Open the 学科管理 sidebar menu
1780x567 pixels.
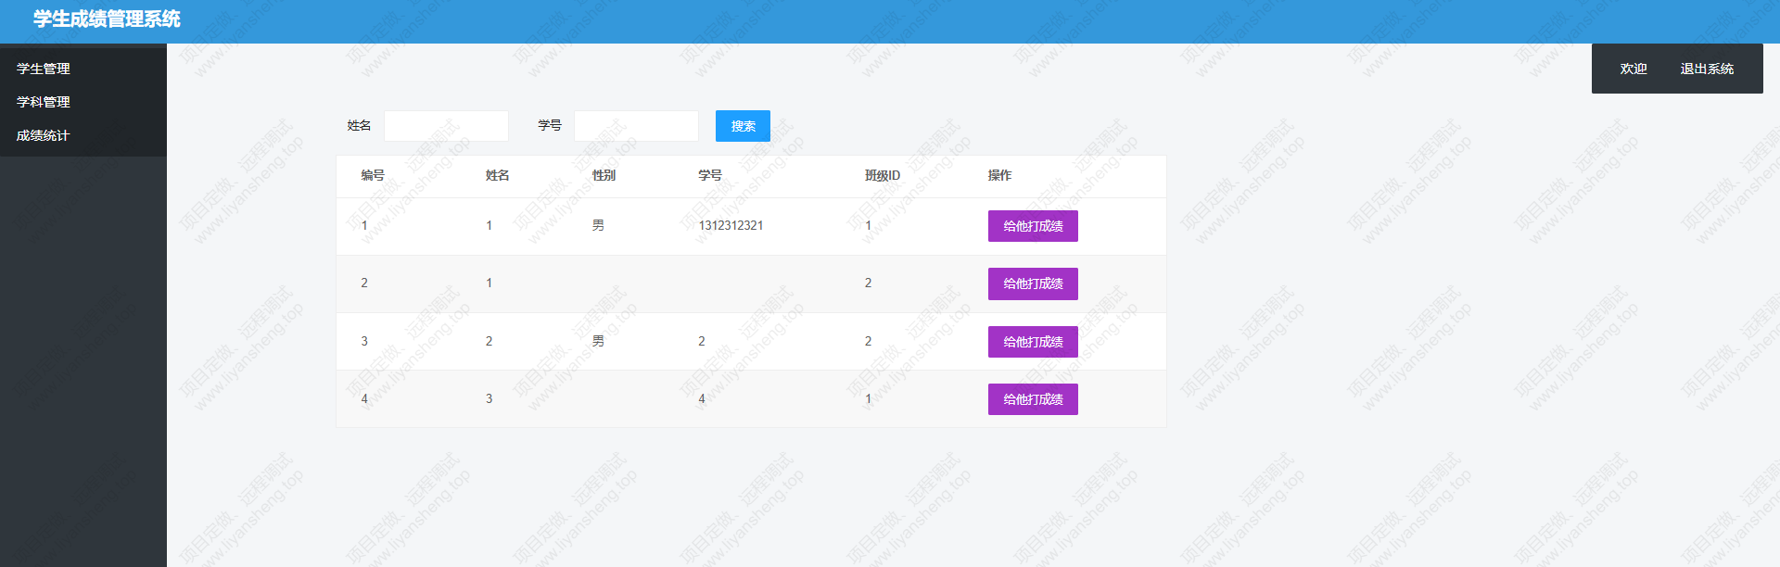pyautogui.click(x=44, y=102)
